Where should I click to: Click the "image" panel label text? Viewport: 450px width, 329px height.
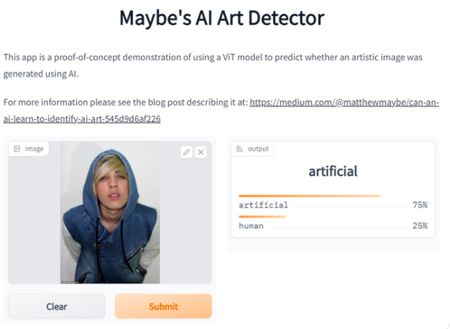(x=34, y=149)
